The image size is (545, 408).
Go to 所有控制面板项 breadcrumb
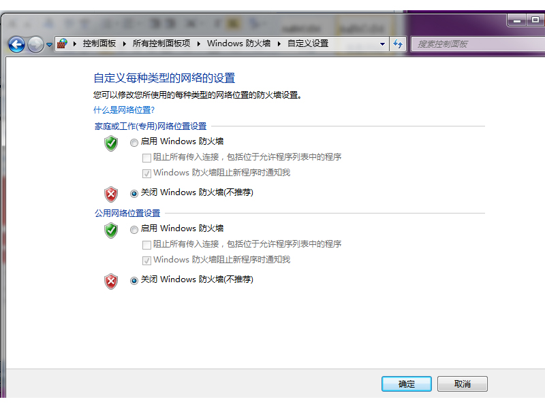point(161,44)
